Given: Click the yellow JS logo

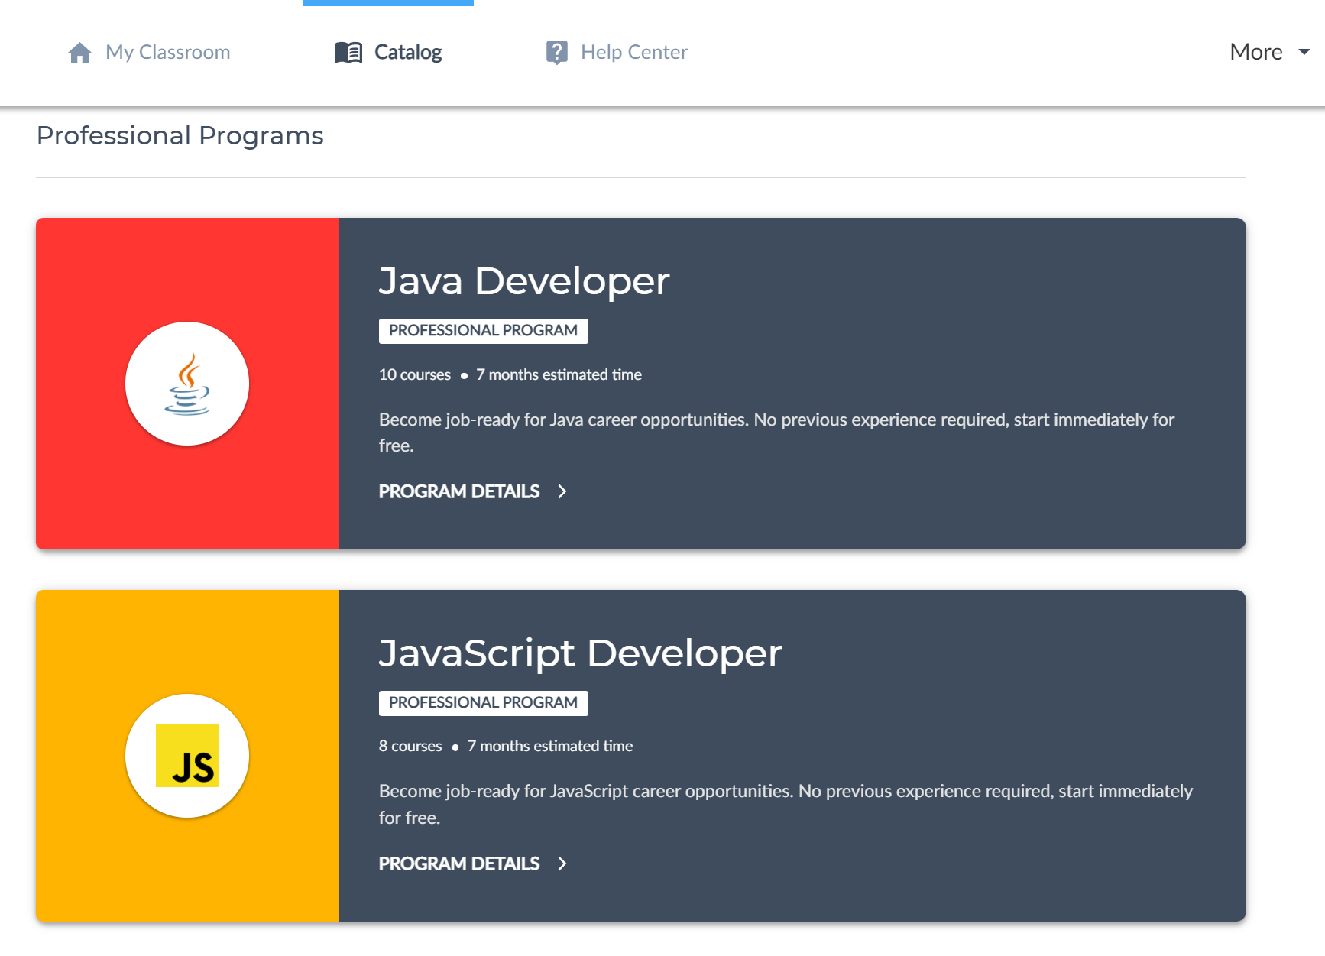Looking at the screenshot, I should 187,756.
